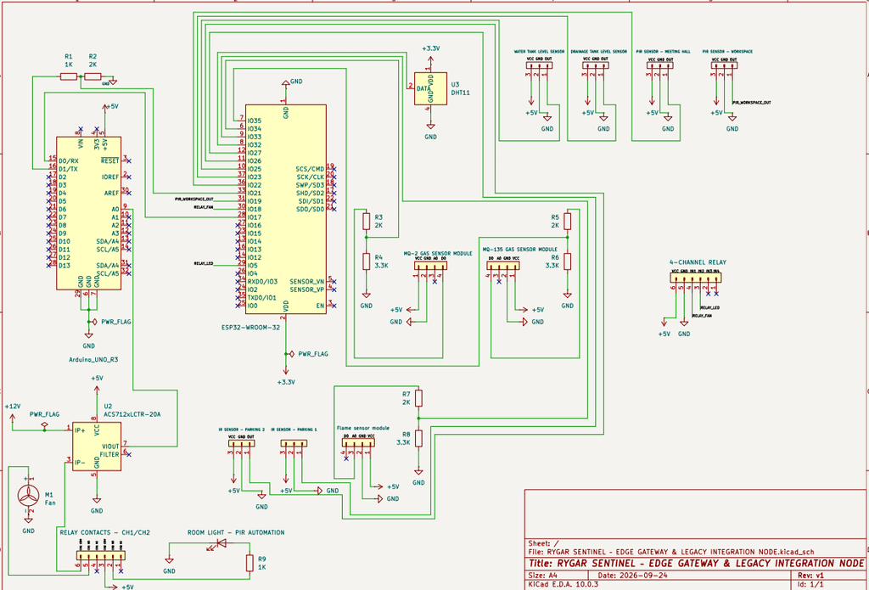The height and width of the screenshot is (590, 869).
Task: Click the relay contacts CH1/CH2 connector symbol
Action: pos(101,556)
